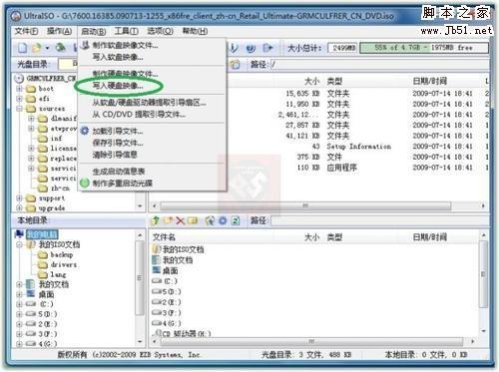Click the yellow folder icon after red X
The width and height of the screenshot is (499, 372).
click(193, 220)
